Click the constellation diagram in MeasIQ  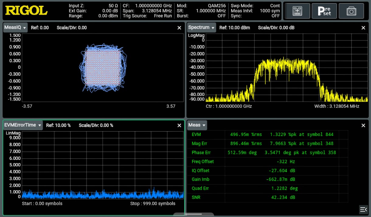pos(102,67)
